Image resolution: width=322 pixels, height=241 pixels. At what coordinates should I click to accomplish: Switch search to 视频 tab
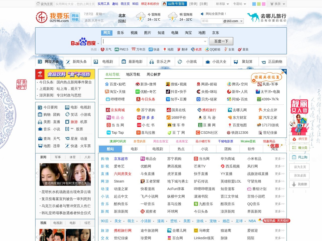(134, 33)
